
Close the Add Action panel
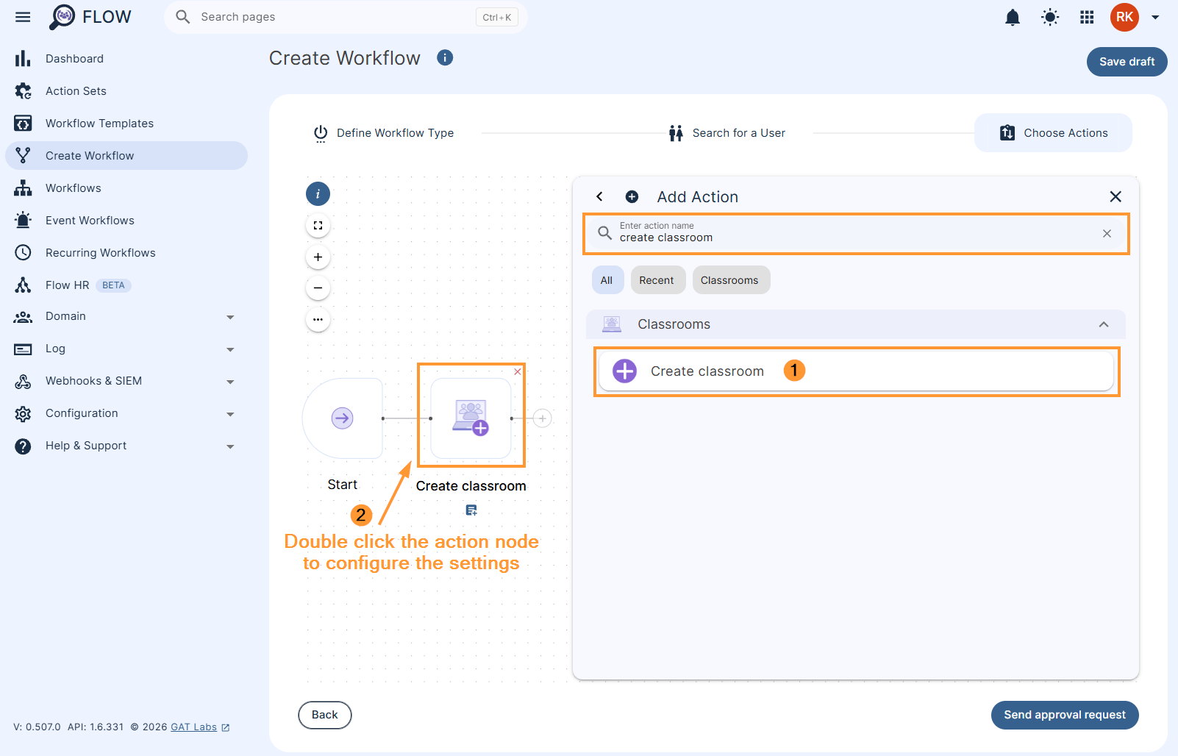(x=1115, y=196)
